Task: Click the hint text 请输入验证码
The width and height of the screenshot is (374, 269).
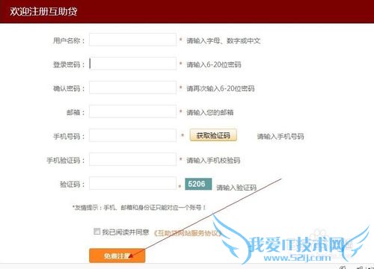Action: pos(236,188)
